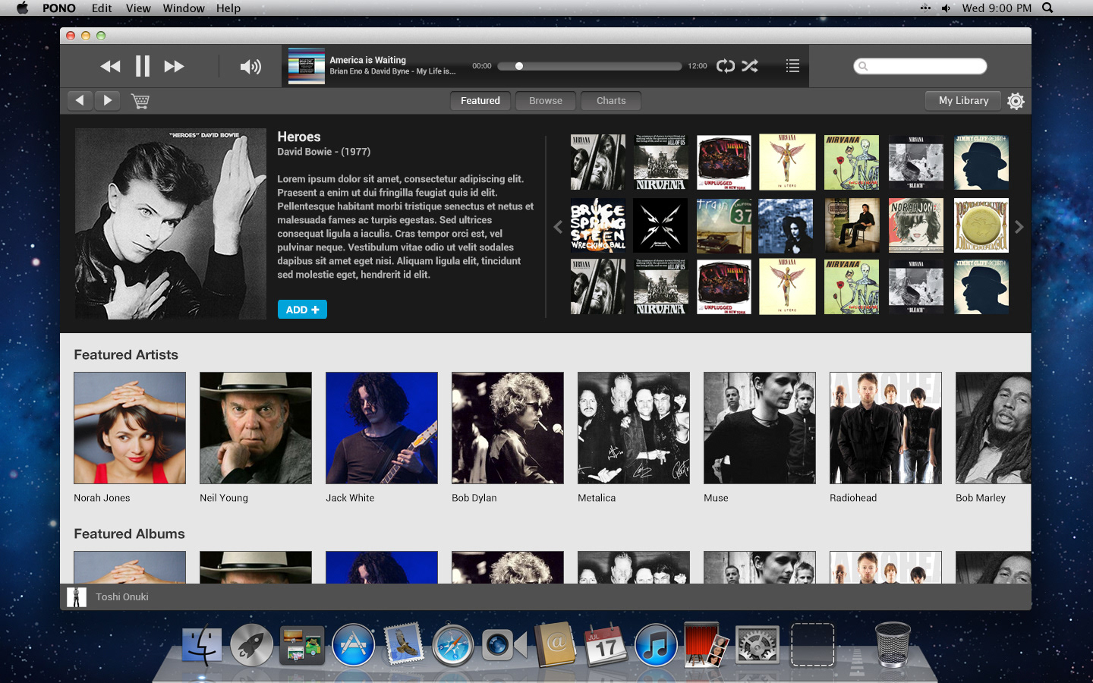Open Bruce Springsteen Wrecking Ball album

(x=598, y=225)
